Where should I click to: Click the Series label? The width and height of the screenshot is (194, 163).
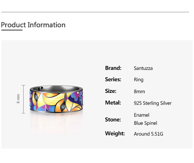click(113, 80)
